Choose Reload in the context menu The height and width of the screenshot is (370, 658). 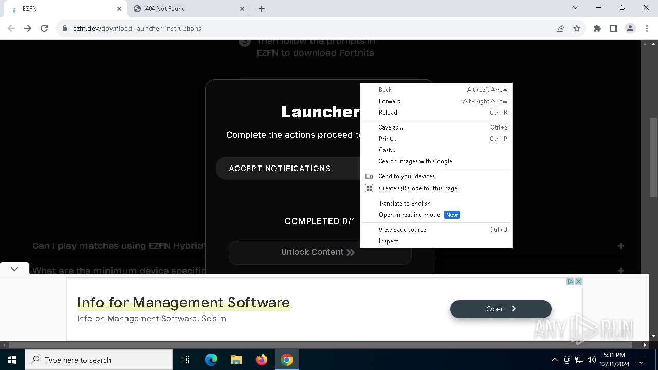(x=436, y=113)
